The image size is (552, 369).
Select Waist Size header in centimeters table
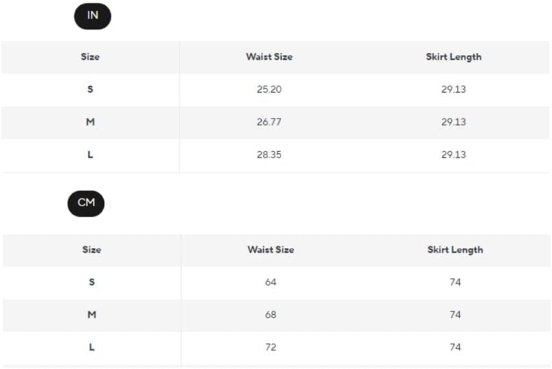[x=270, y=250]
